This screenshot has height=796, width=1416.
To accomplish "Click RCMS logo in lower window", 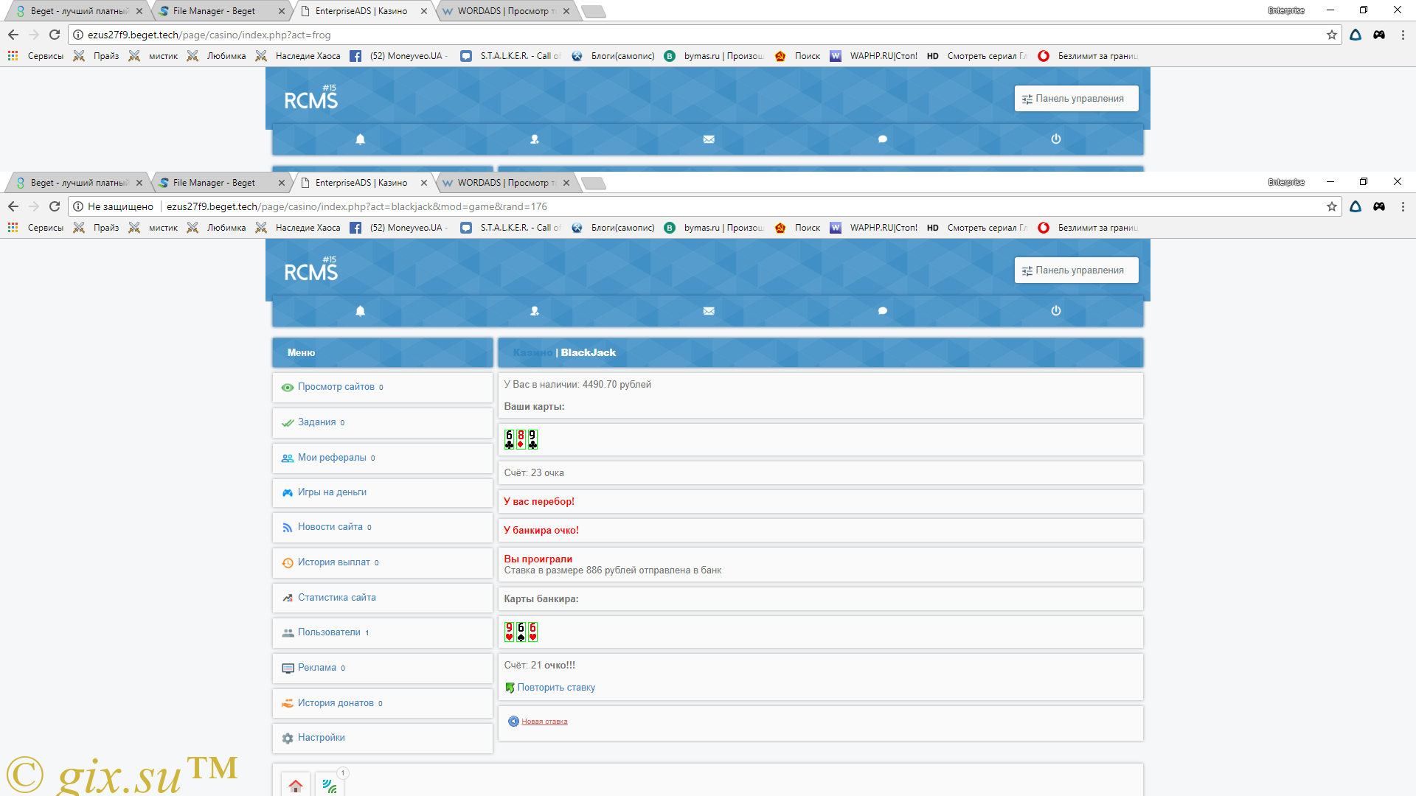I will (310, 269).
